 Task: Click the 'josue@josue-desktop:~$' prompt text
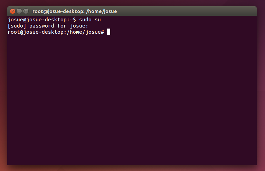42,20
